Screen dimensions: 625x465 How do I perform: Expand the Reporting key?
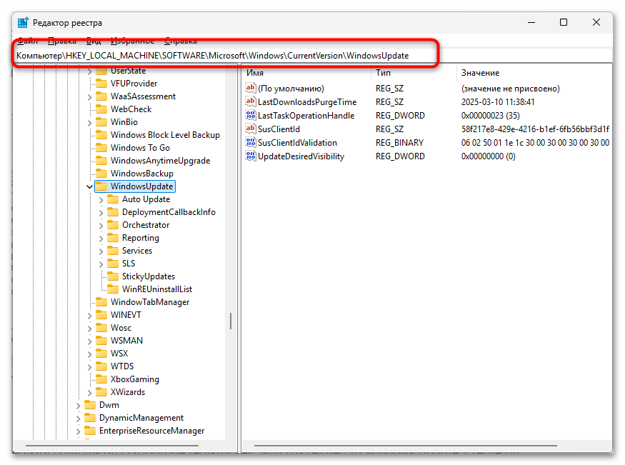[x=101, y=239]
